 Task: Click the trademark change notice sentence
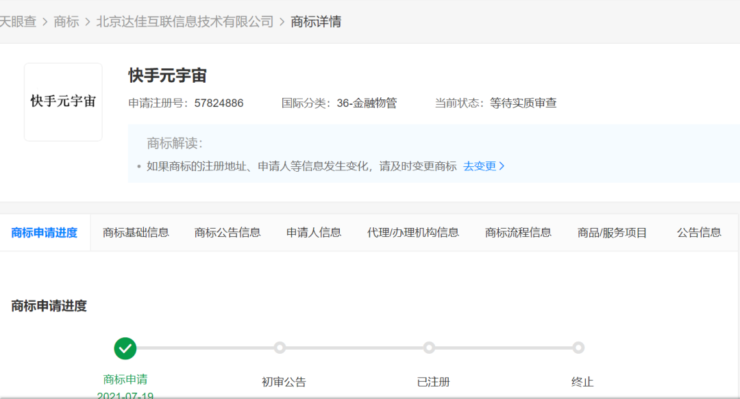point(301,166)
